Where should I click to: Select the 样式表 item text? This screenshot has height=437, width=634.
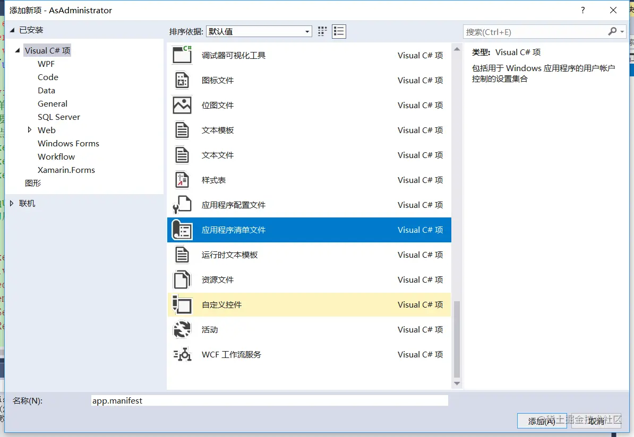pyautogui.click(x=213, y=180)
